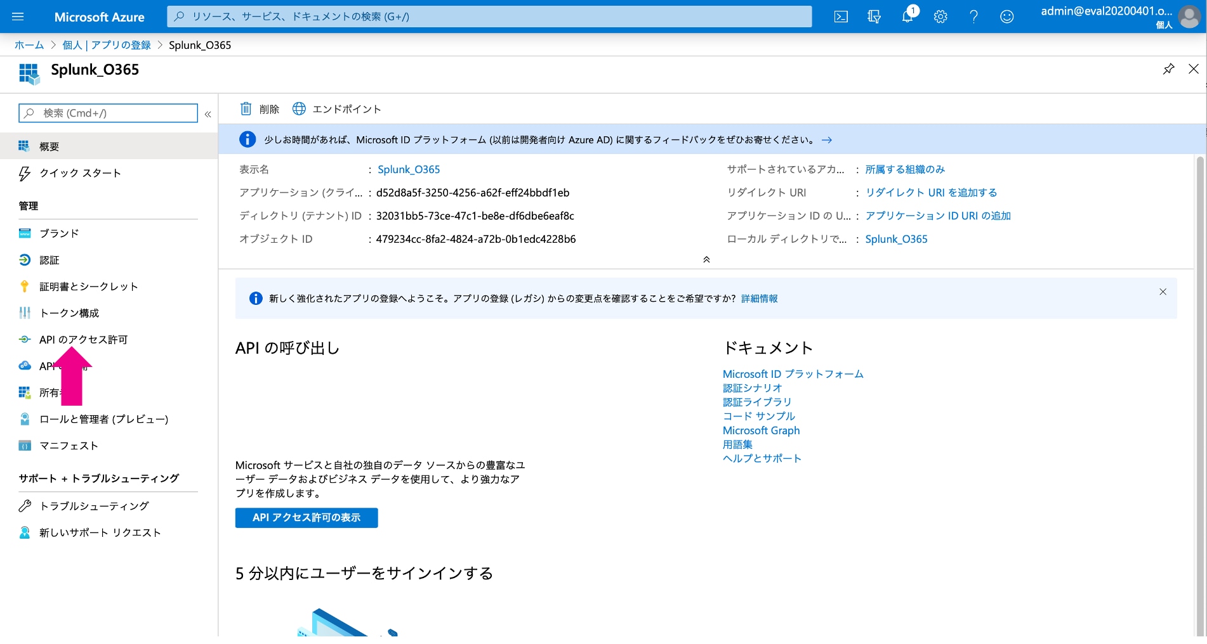The height and width of the screenshot is (644, 1207).
Task: Send feedback via smiley icon
Action: (1006, 16)
